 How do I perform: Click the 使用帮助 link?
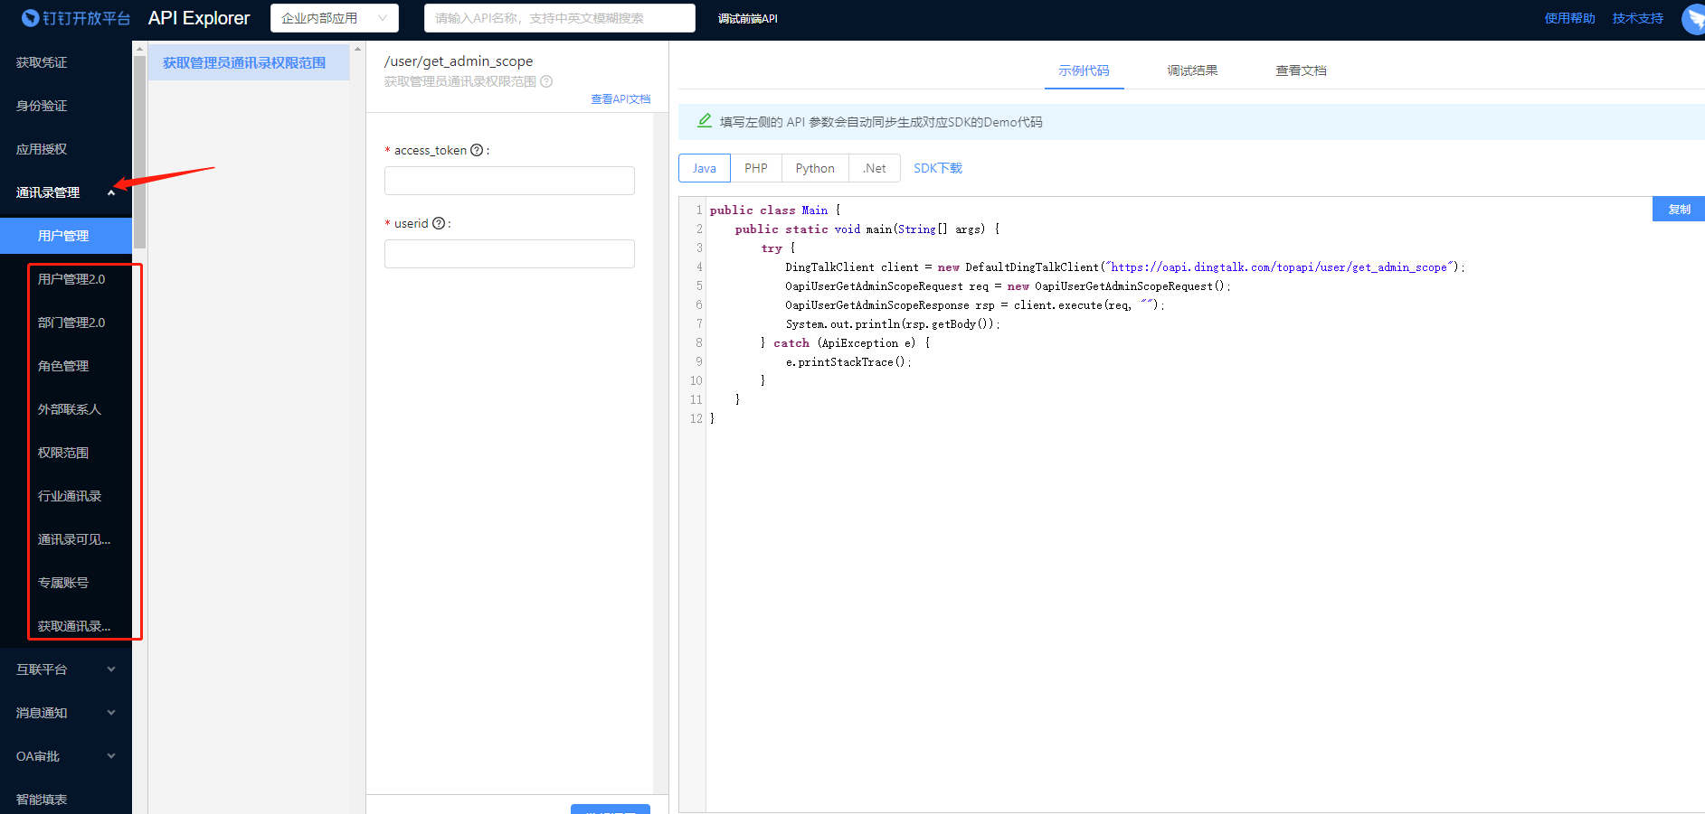(x=1570, y=18)
